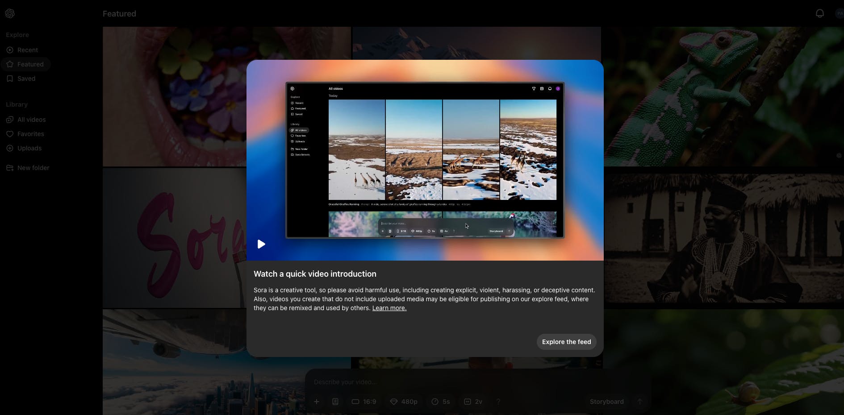Open the pink Sora lettering video
The width and height of the screenshot is (844, 415).
pyautogui.click(x=175, y=238)
